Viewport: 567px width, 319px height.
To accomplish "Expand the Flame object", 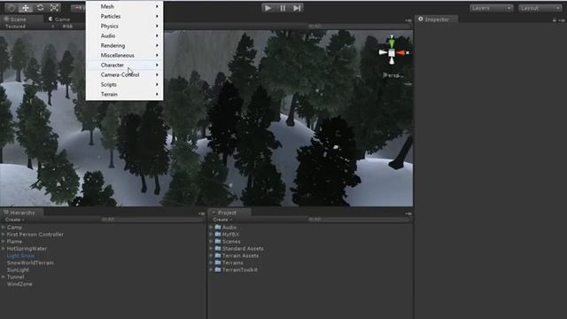I will point(4,241).
